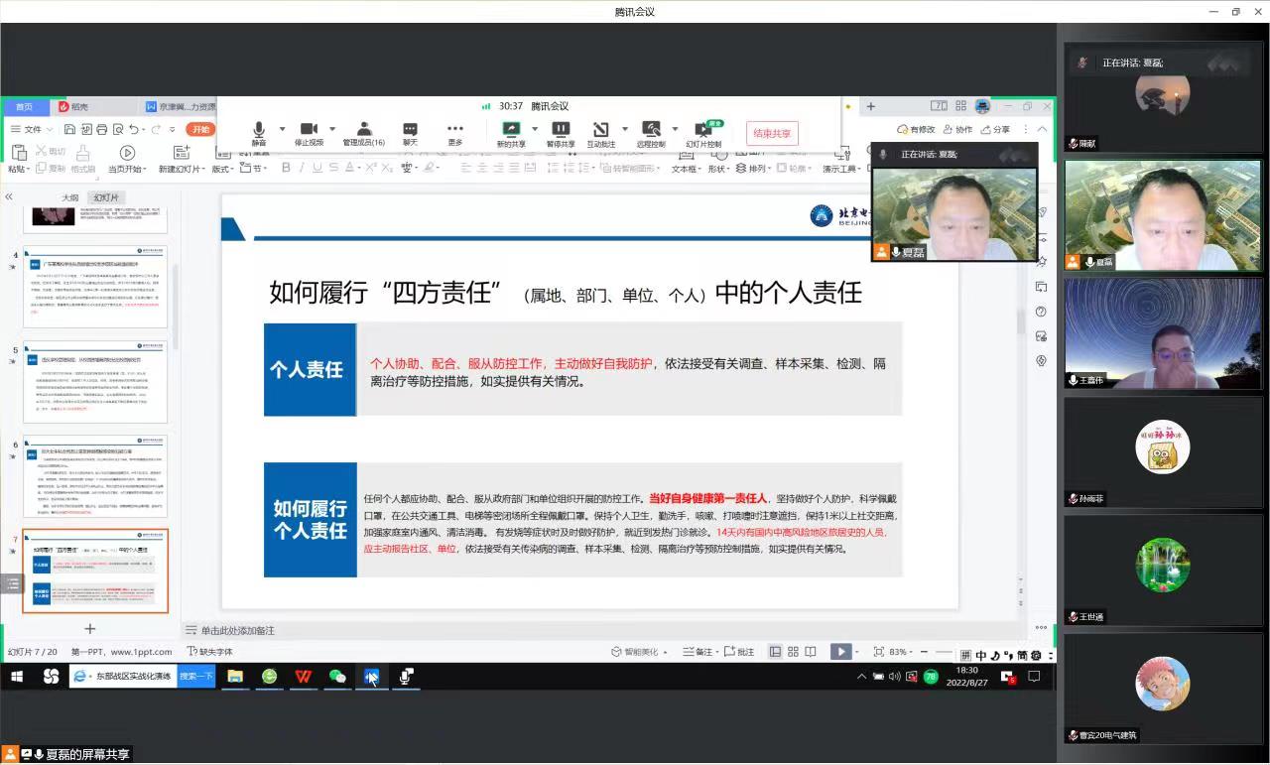
Task: Toggle underline formatting
Action: 317,169
